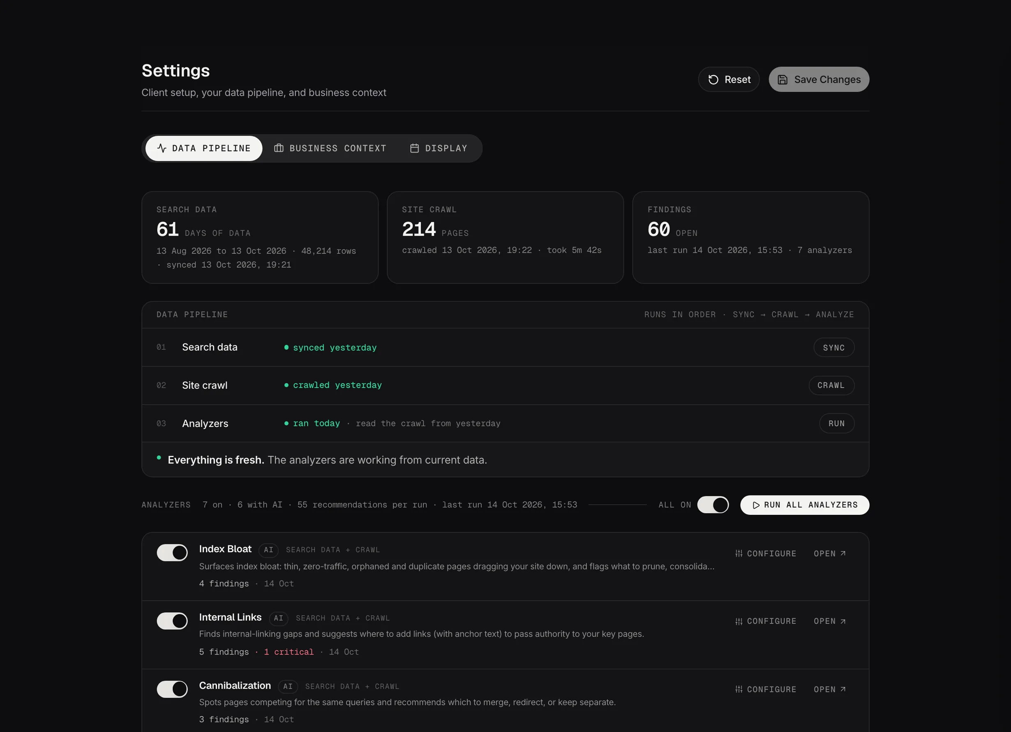
Task: Click the 'synced yesterday' status text
Action: pyautogui.click(x=335, y=347)
